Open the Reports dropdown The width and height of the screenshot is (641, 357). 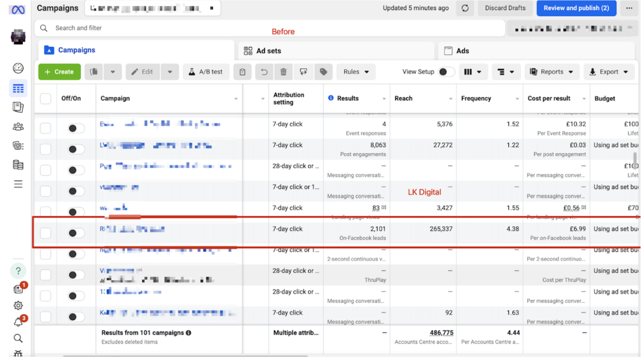[x=552, y=72]
